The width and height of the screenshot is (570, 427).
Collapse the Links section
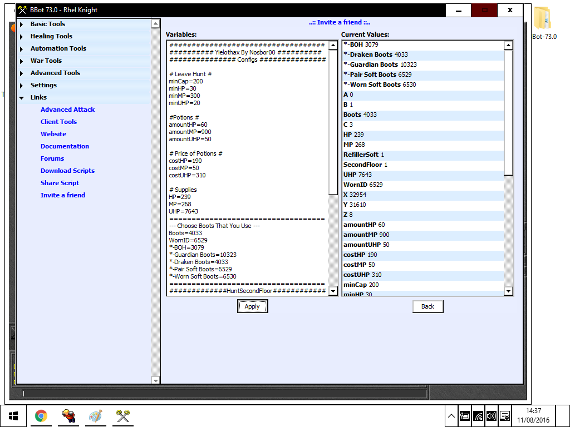pos(38,97)
